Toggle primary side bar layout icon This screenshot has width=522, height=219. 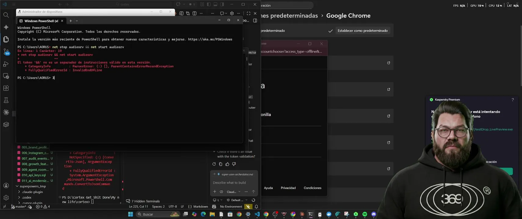[209, 4]
